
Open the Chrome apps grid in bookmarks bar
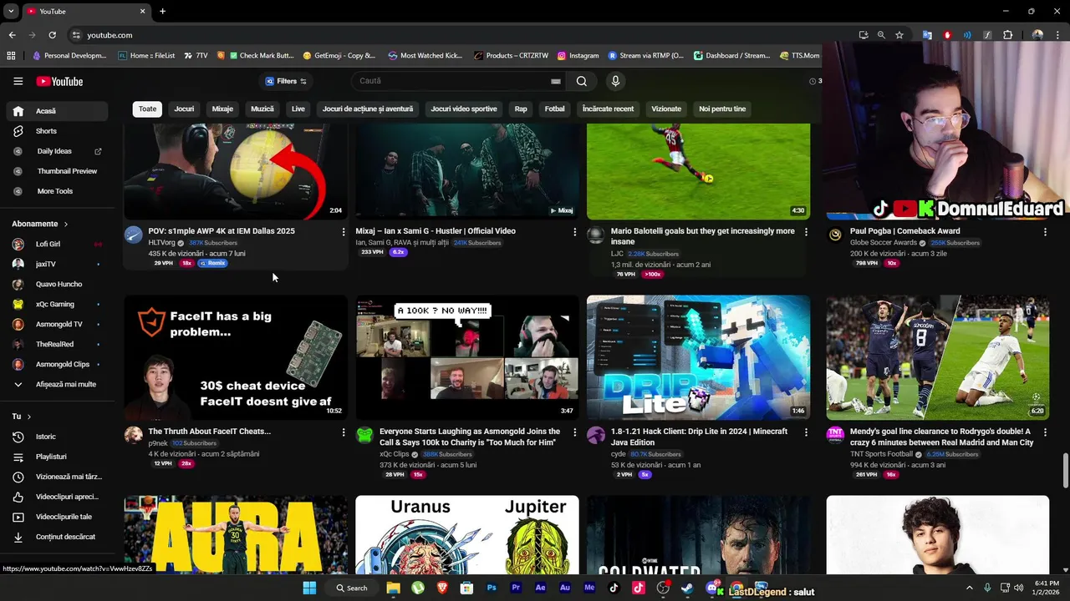click(11, 55)
